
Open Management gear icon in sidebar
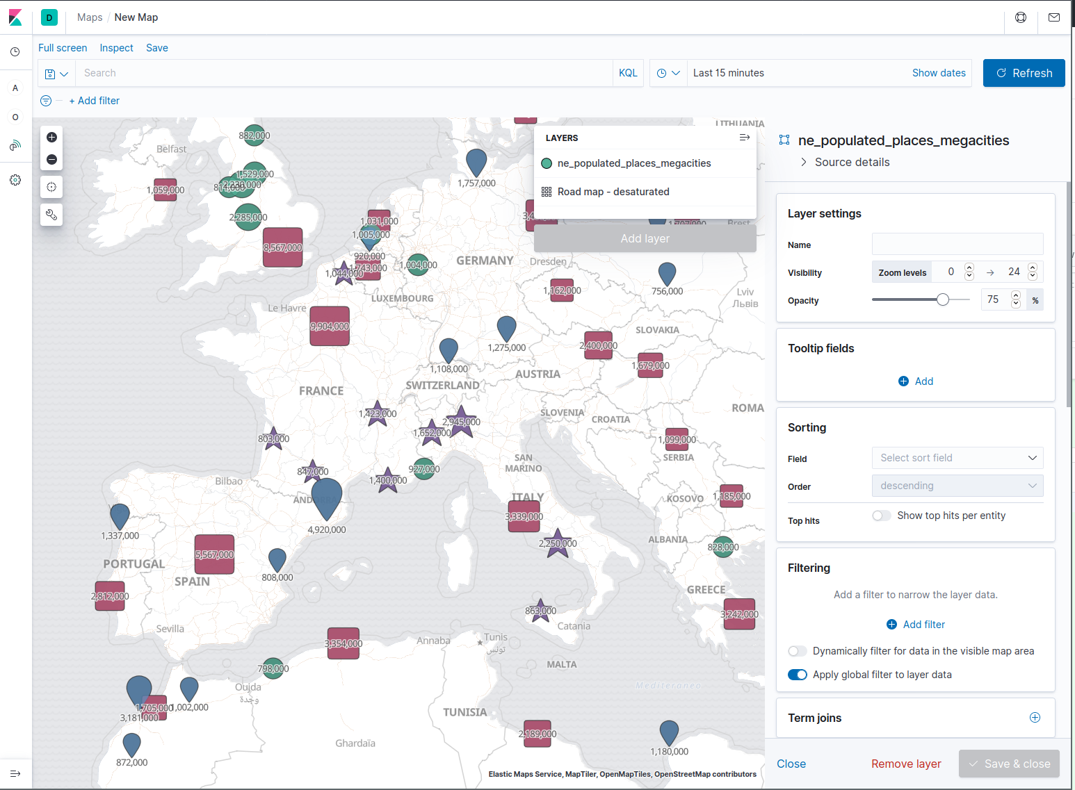(15, 180)
